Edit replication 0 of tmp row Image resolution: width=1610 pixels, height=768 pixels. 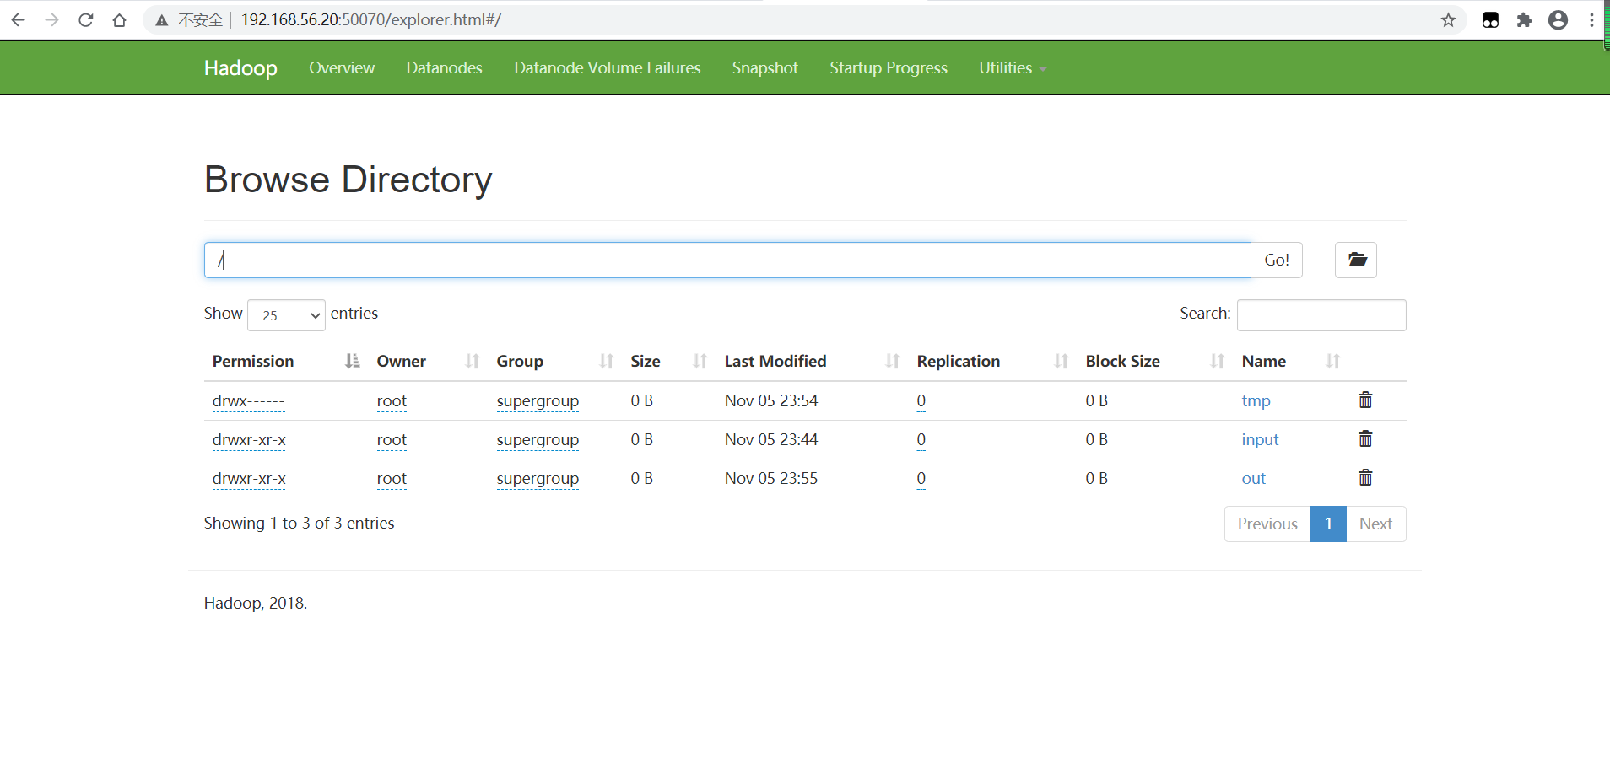click(921, 401)
